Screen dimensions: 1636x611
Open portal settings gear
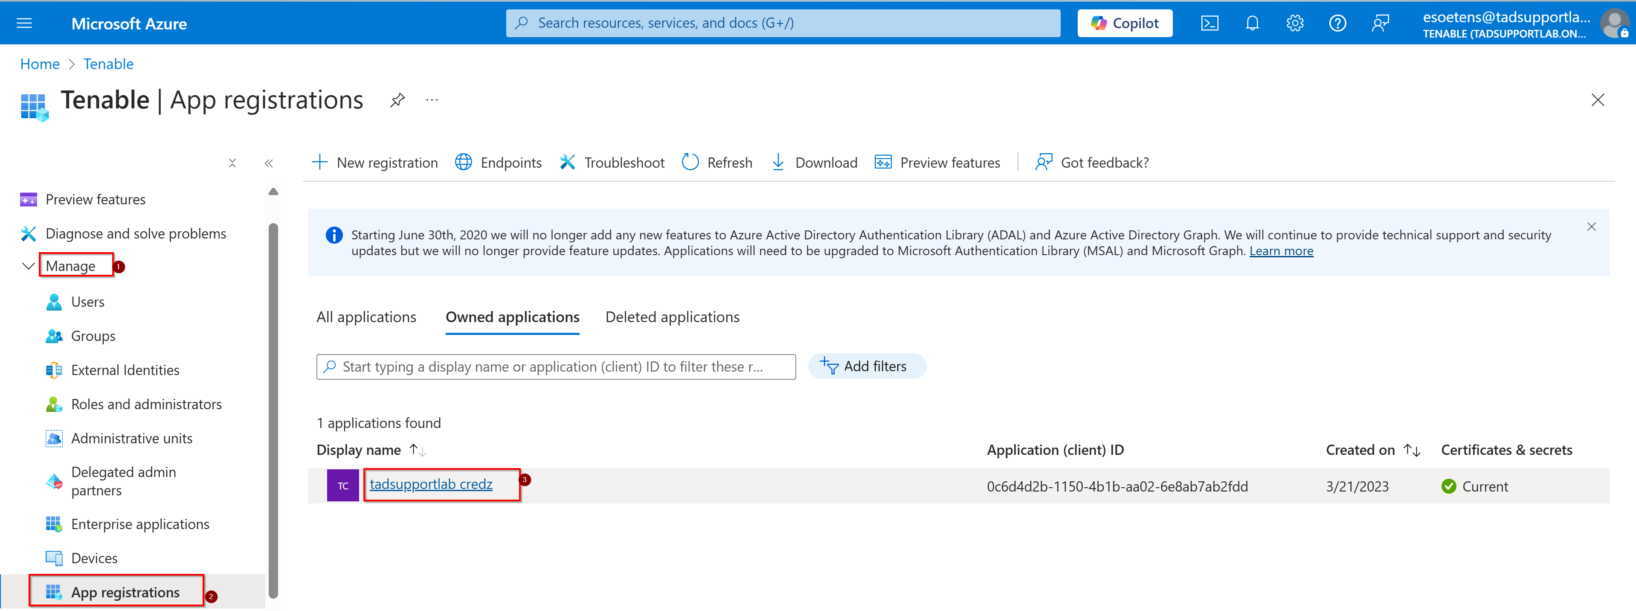[x=1295, y=23]
